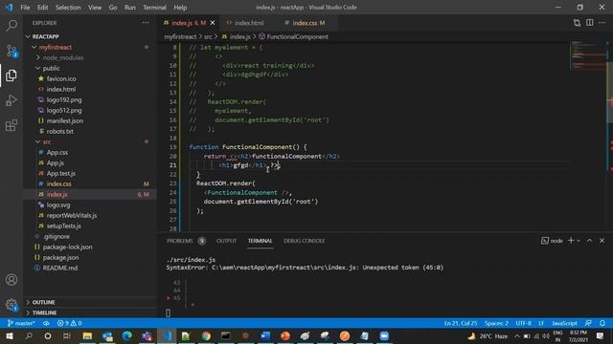Open the Selection menu
This screenshot has width=613, height=344.
click(x=68, y=7)
